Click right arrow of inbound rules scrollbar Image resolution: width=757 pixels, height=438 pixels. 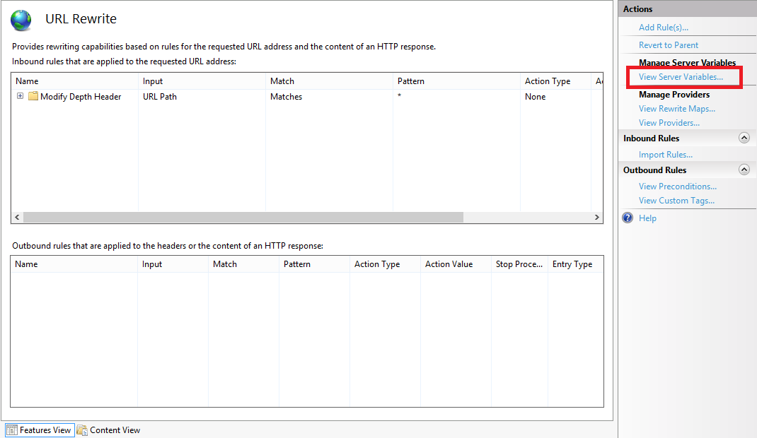pos(597,218)
